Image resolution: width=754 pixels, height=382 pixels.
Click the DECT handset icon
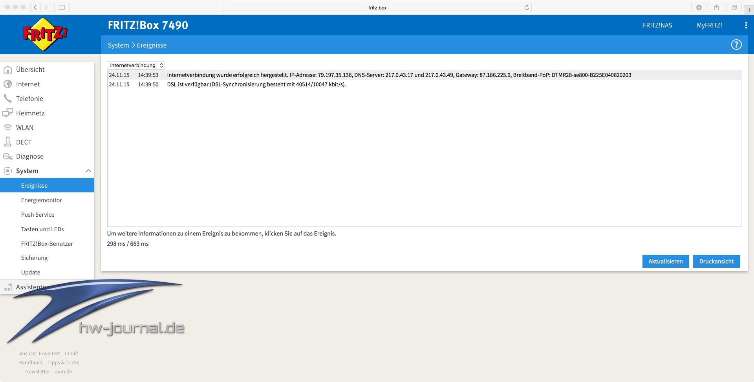pyautogui.click(x=7, y=142)
